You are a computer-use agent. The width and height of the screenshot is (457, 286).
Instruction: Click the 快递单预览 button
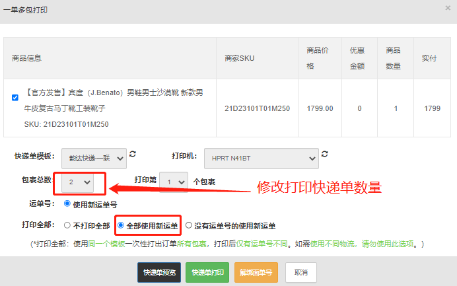pyautogui.click(x=159, y=272)
